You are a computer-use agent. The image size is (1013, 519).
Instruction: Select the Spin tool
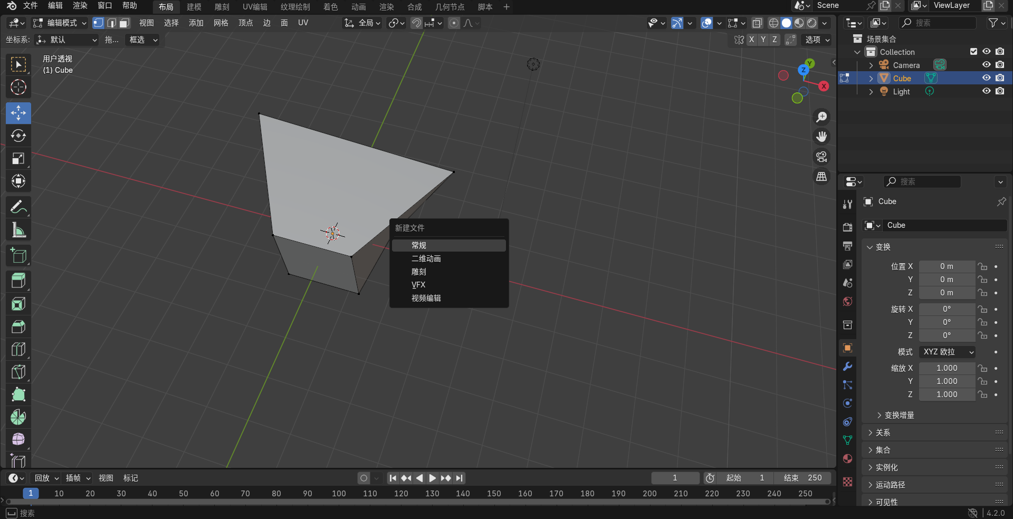click(18, 417)
